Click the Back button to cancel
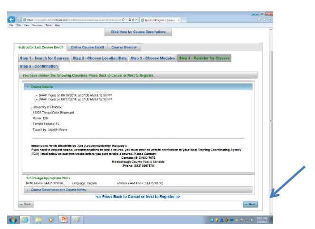The height and width of the screenshot is (229, 315). (x=26, y=204)
